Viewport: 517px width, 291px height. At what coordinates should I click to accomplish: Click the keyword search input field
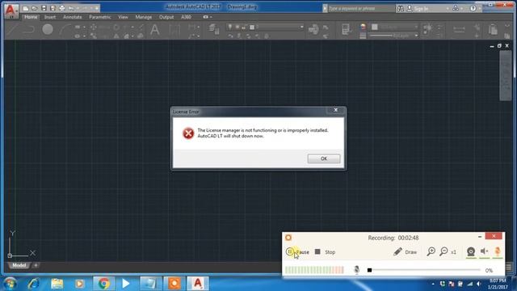tap(361, 8)
